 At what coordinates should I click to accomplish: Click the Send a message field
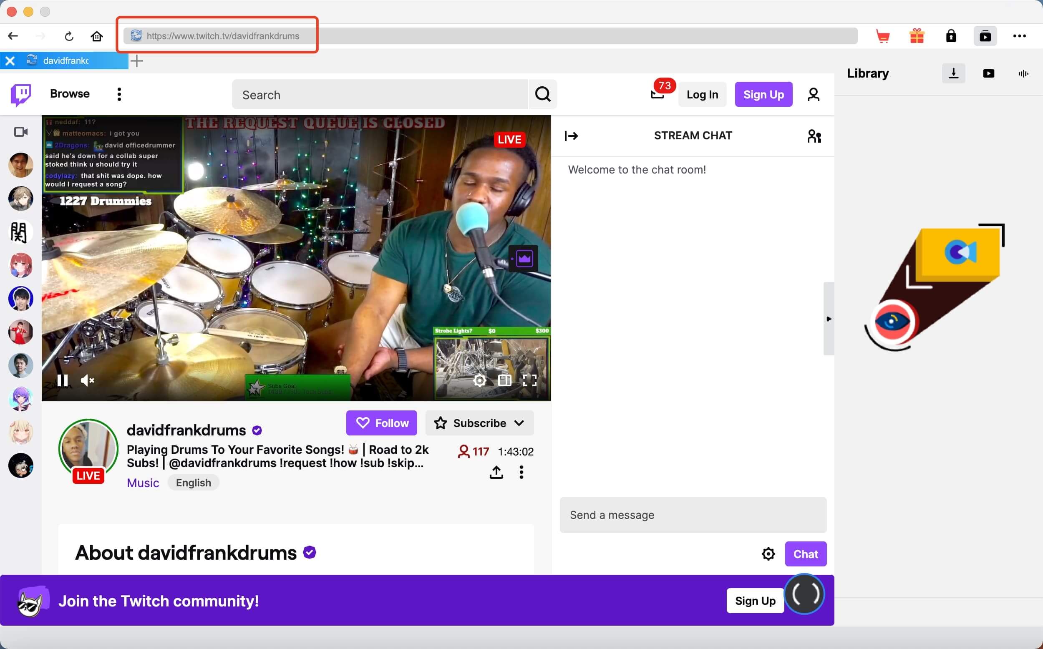693,515
